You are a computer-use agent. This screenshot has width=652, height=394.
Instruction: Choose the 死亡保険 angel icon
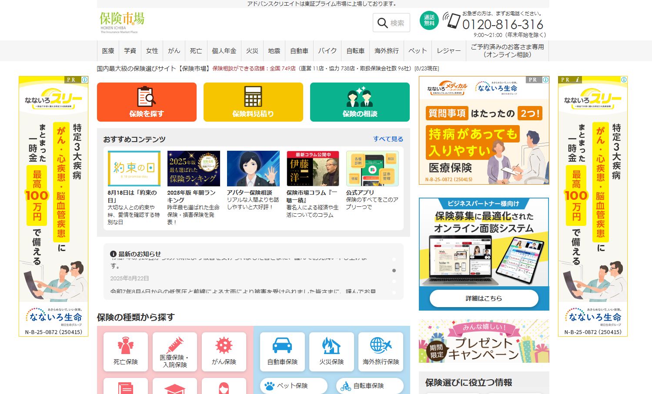pyautogui.click(x=126, y=346)
